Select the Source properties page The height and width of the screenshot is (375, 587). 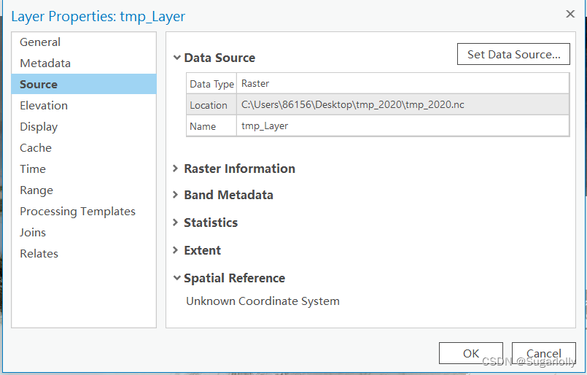(84, 84)
